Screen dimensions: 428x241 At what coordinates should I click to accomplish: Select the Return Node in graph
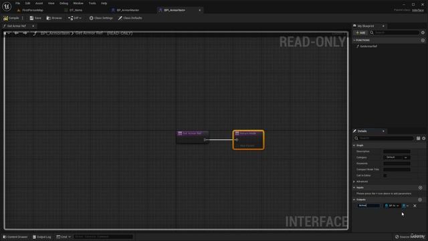coord(248,140)
